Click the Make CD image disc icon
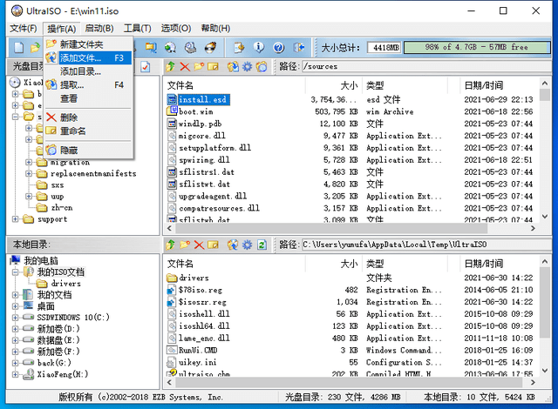558x409 pixels. click(x=171, y=47)
